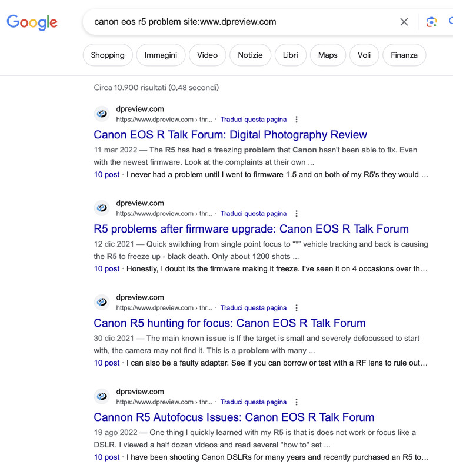Select the Voli filter tab

coord(364,55)
